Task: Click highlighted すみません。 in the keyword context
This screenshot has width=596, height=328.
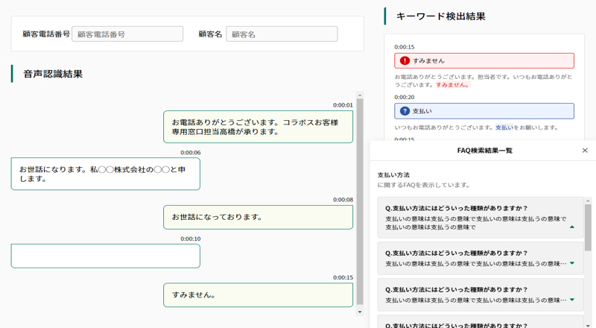Action: click(x=453, y=85)
